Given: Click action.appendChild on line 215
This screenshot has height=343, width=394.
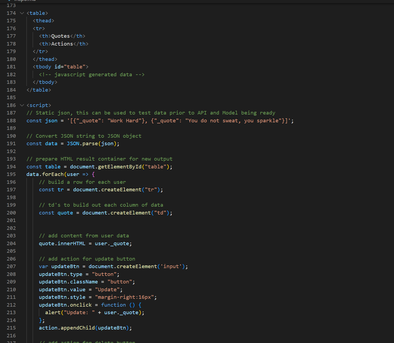Looking at the screenshot, I should [x=67, y=328].
